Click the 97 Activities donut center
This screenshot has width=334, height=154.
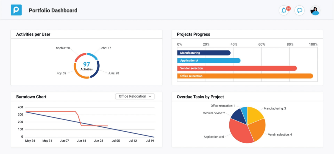point(86,66)
